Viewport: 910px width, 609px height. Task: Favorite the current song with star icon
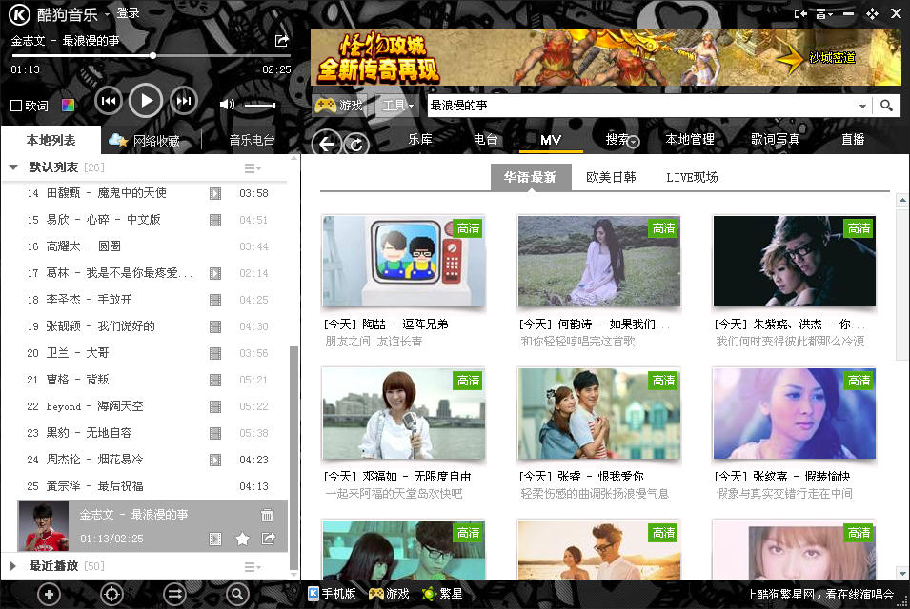(x=242, y=540)
